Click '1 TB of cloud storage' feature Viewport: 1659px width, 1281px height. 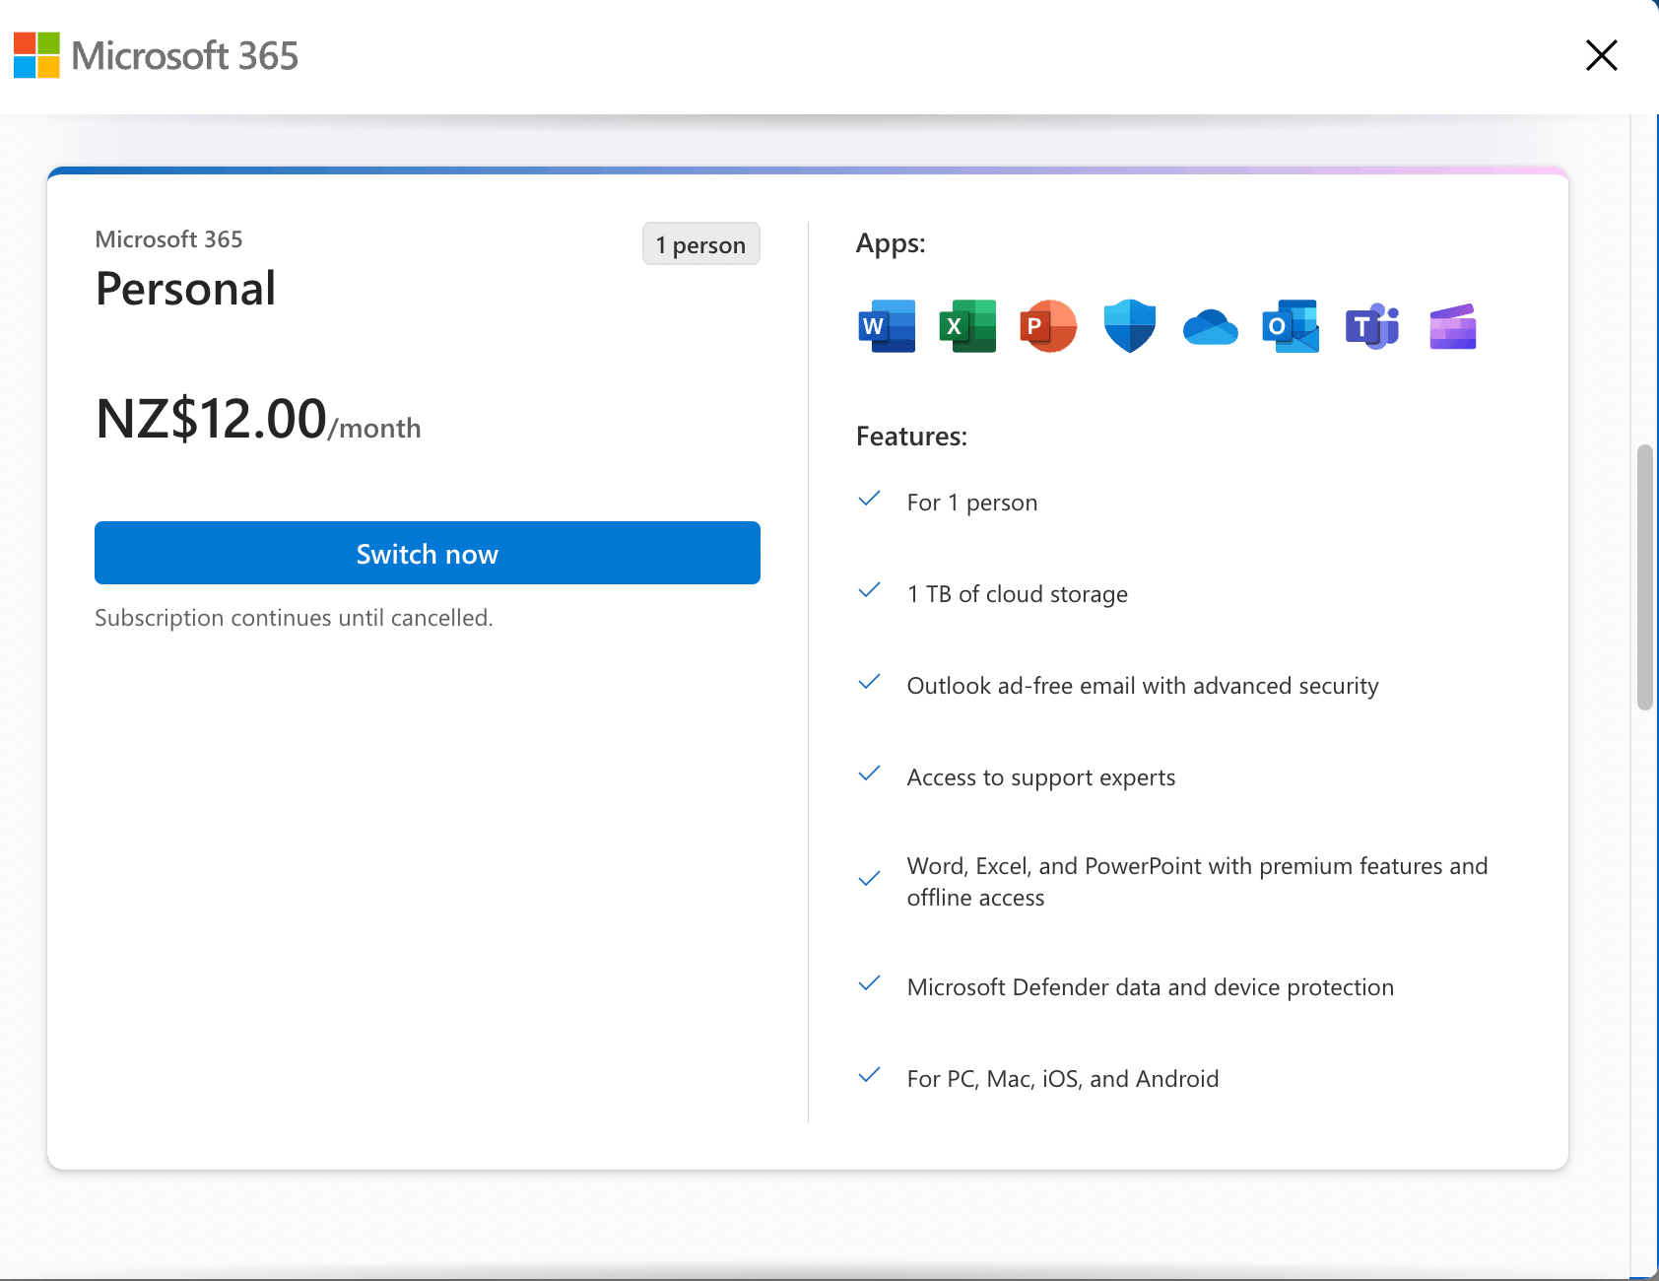point(1018,594)
